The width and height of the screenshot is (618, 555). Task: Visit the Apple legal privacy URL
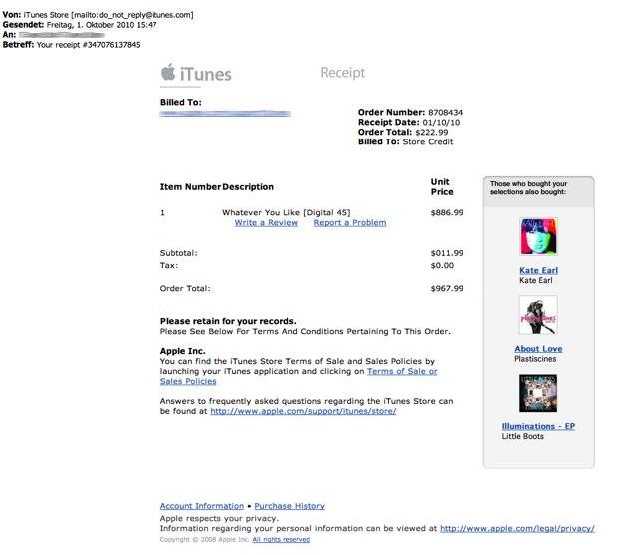(x=516, y=528)
